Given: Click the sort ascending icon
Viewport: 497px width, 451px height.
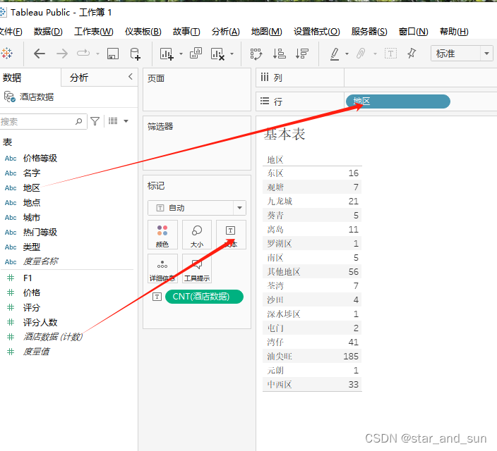Looking at the screenshot, I should (280, 54).
